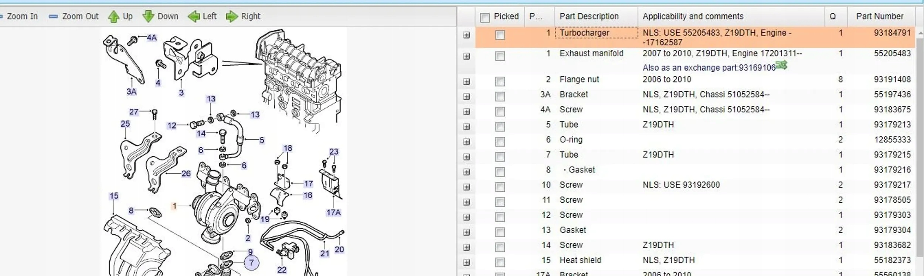Check the Exhaust manifold row checkbox
924x276 pixels.
[x=500, y=56]
